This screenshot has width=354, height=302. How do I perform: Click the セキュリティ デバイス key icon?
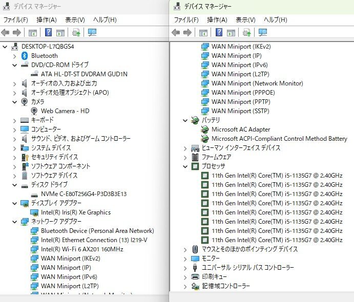(x=25, y=157)
